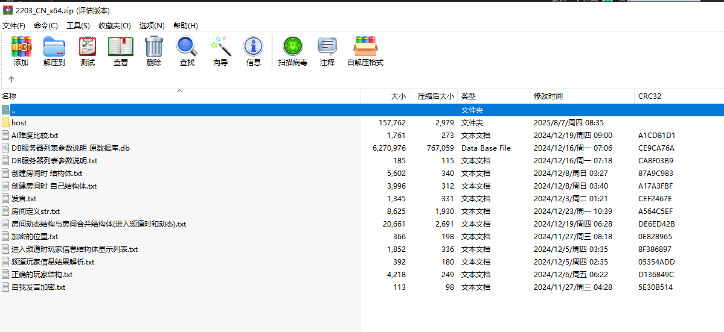Image resolution: width=724 pixels, height=332 pixels.
Task: Open the Favorites (收藏夹) menu
Action: (x=115, y=25)
